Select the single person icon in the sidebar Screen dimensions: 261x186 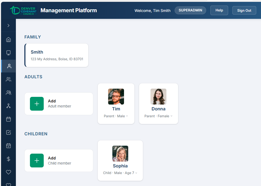point(9,66)
